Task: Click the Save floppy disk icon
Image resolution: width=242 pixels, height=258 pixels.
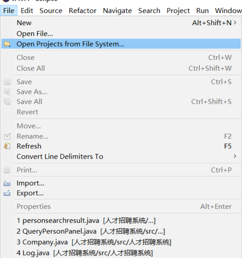Action: (7, 82)
